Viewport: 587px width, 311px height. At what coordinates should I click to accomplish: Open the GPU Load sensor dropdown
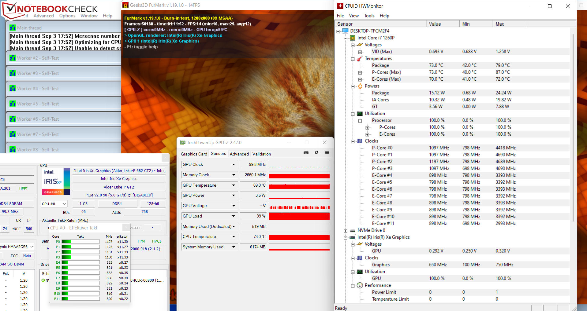point(234,216)
